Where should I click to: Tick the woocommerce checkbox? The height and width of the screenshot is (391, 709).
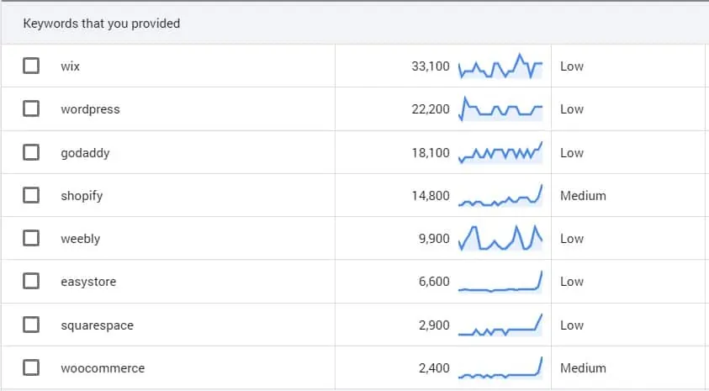[31, 367]
